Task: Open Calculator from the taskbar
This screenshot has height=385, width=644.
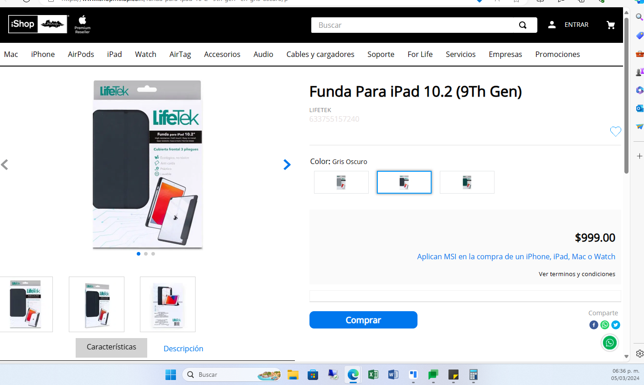Action: click(x=474, y=375)
